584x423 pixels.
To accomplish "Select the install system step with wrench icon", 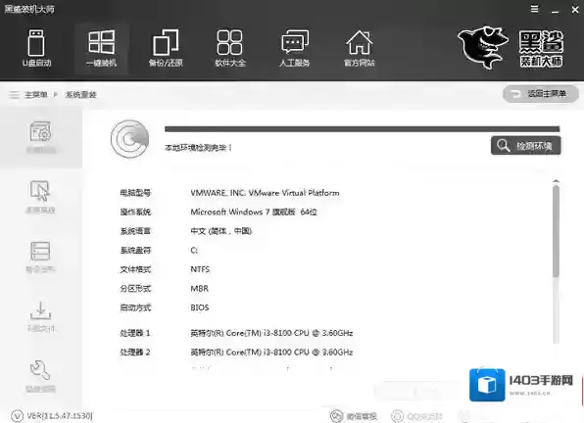I will point(40,376).
